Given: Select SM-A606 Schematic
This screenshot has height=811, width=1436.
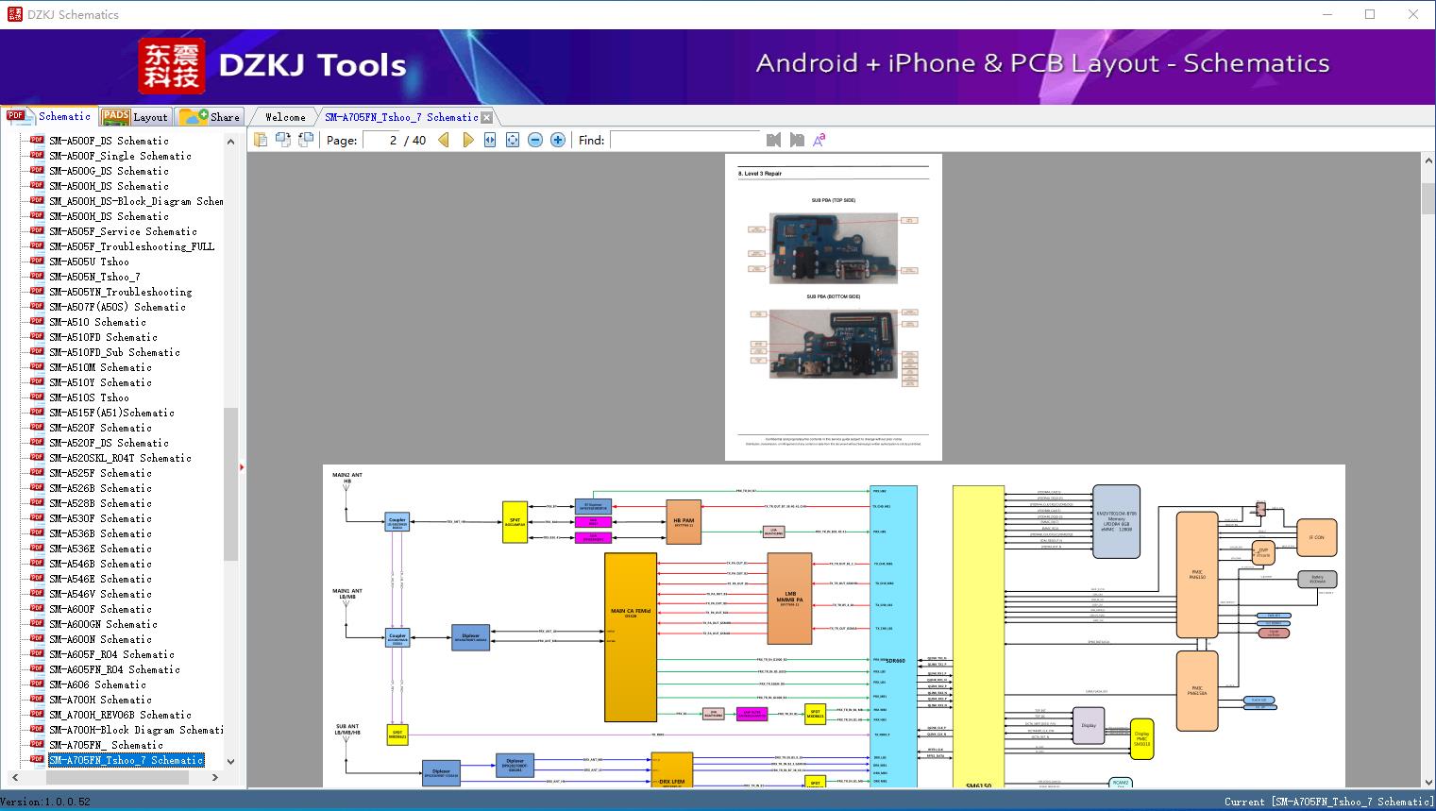Looking at the screenshot, I should 97,684.
